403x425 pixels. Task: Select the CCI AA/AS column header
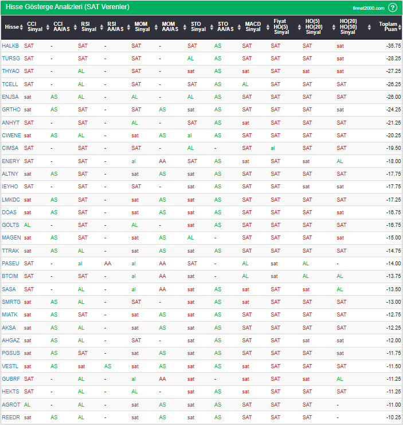point(62,27)
